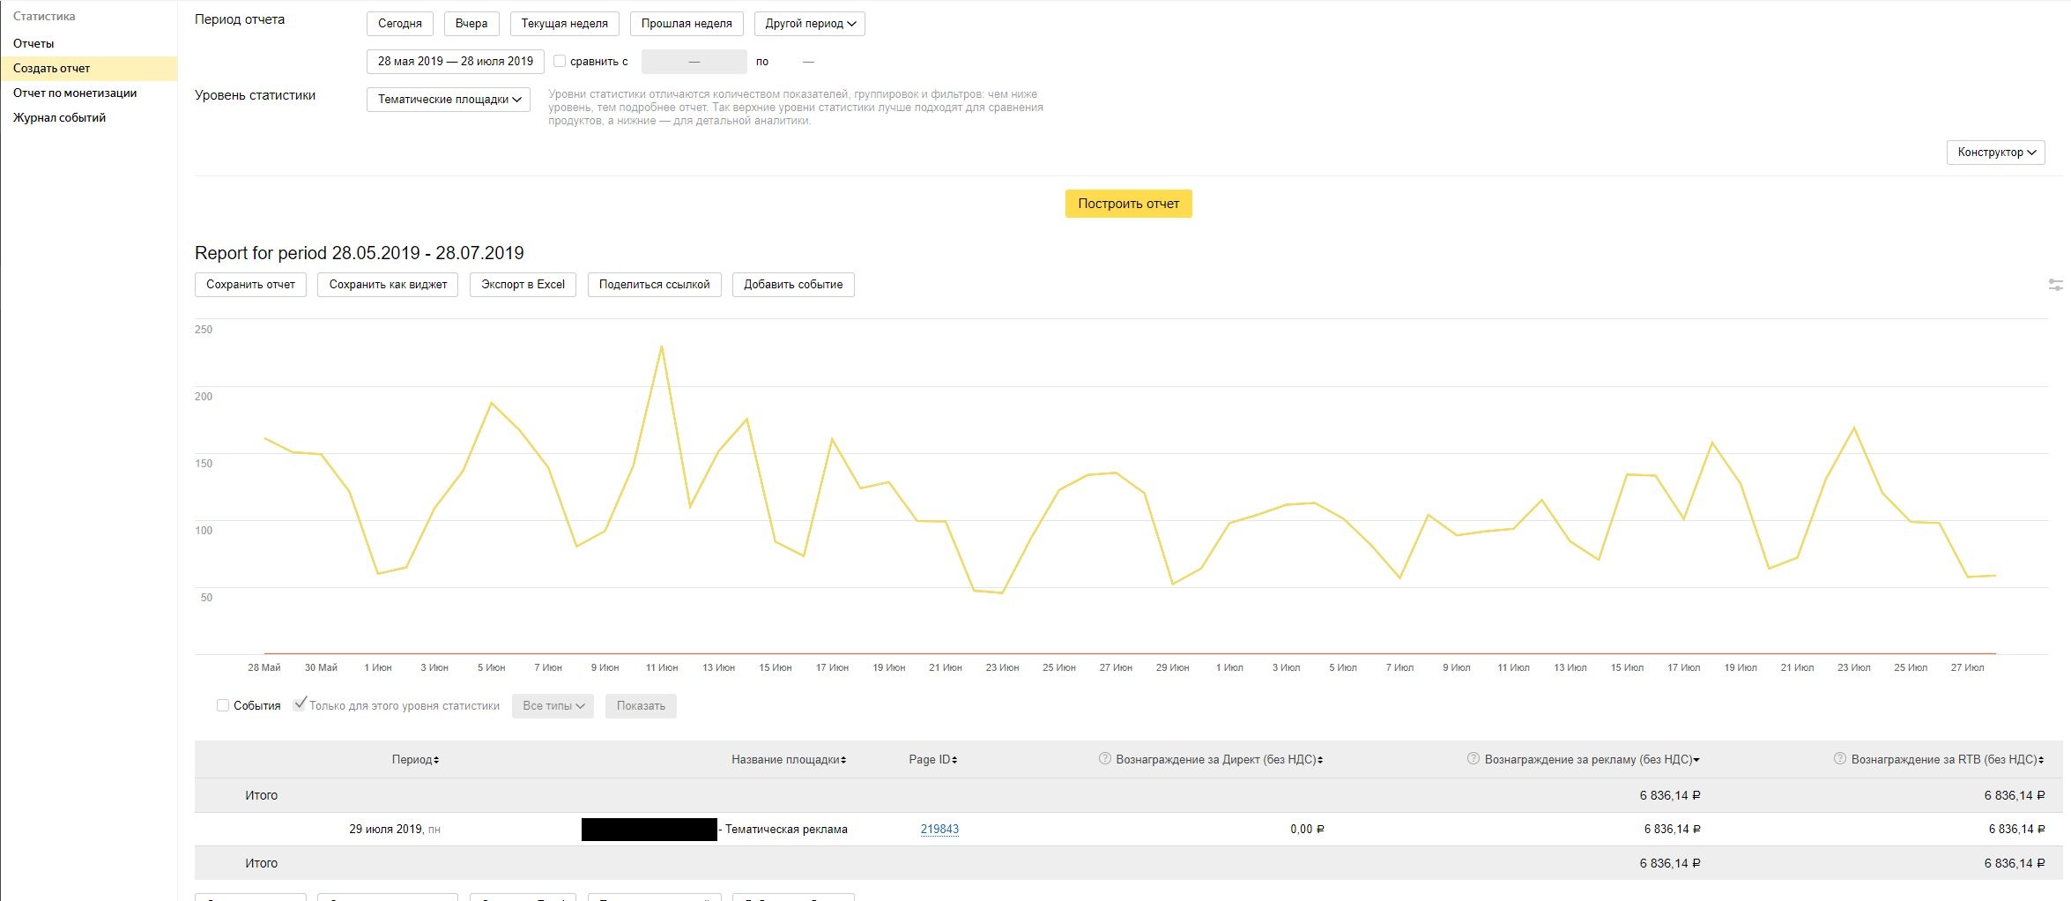Open 'Отчет по монетизации' in sidebar

75,93
